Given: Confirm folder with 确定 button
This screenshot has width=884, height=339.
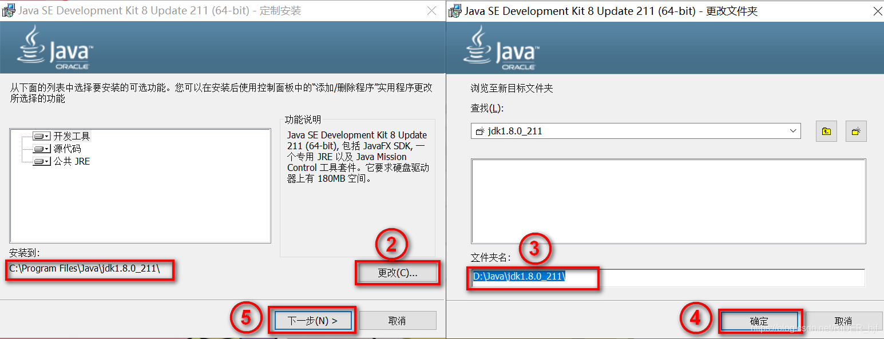Looking at the screenshot, I should pyautogui.click(x=759, y=321).
